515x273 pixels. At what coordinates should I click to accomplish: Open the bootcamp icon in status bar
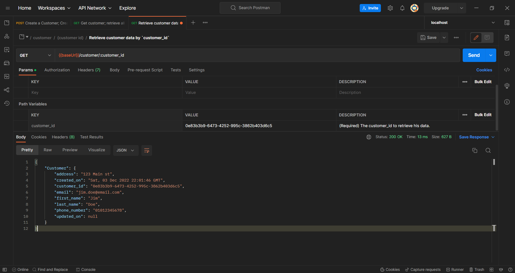tap(501, 270)
